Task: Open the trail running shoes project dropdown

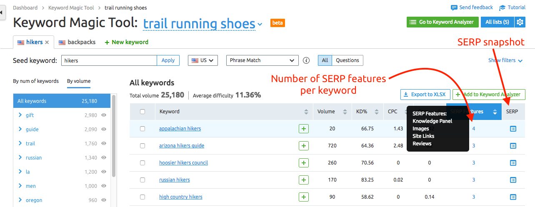Action: point(202,24)
